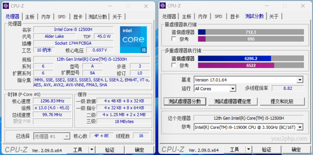Click the 核心数 4P + 8E value
This screenshot has width=313, height=155.
pyautogui.click(x=101, y=136)
